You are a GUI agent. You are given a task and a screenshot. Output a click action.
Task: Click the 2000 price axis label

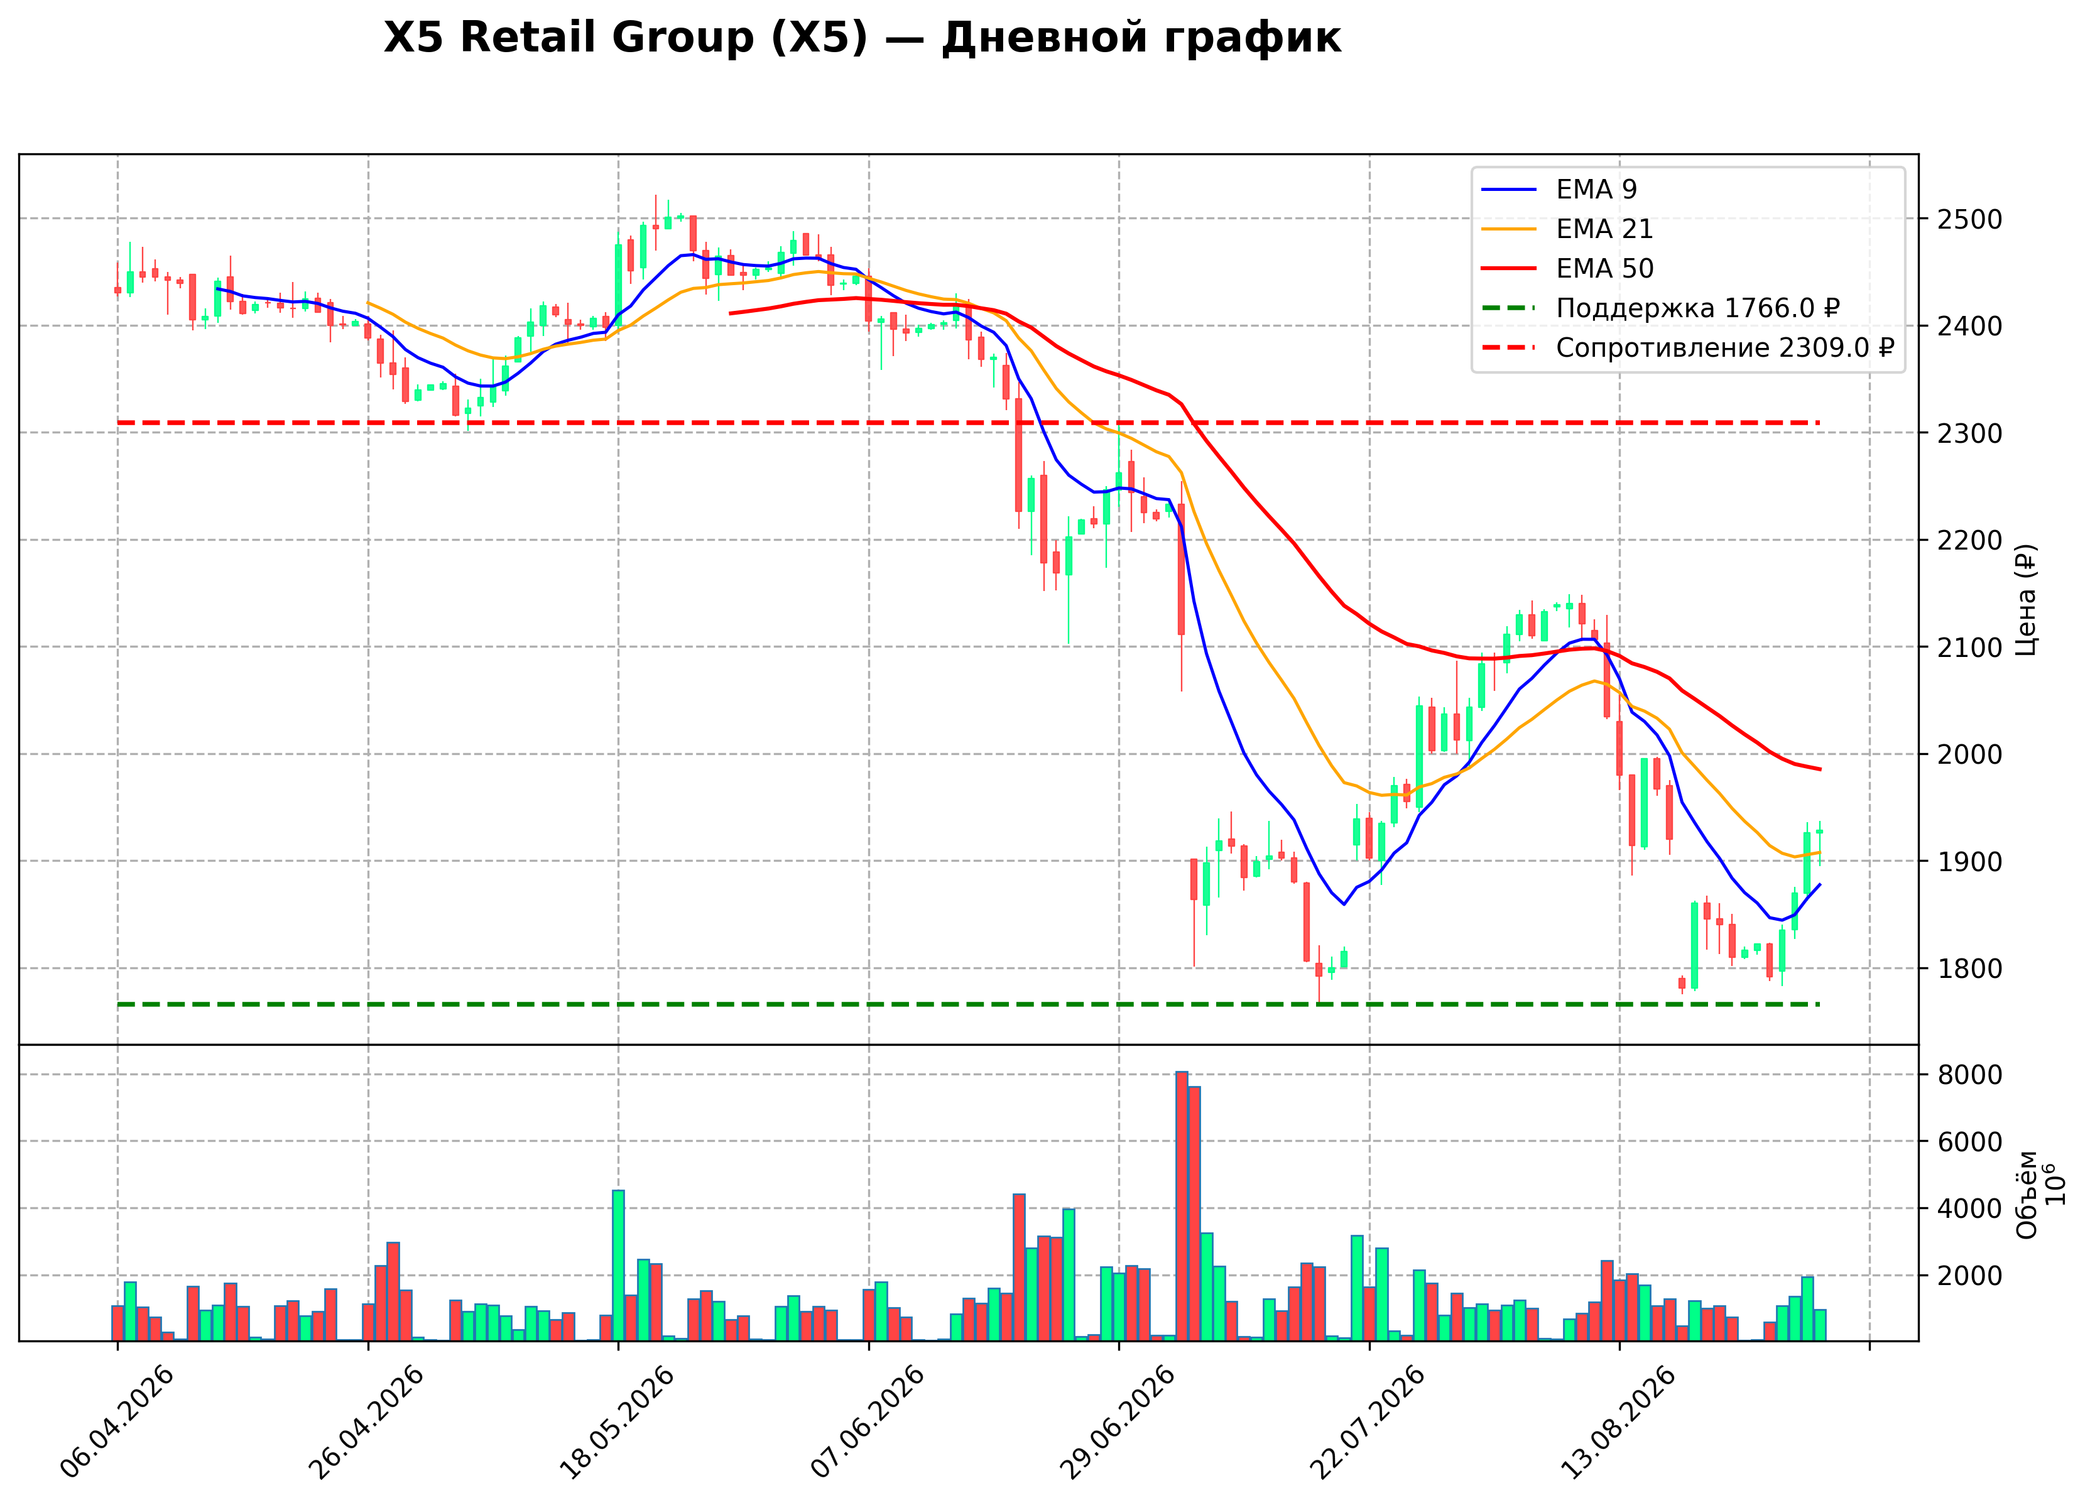(1968, 756)
